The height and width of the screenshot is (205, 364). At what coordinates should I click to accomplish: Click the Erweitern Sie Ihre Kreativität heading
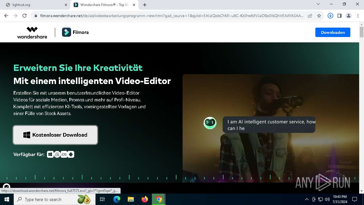pyautogui.click(x=78, y=68)
